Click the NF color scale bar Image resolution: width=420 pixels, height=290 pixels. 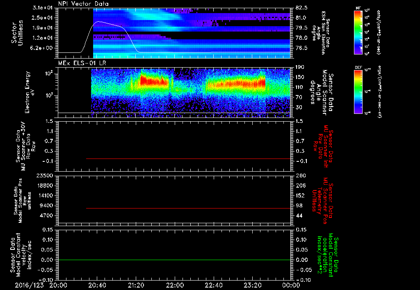pyautogui.click(x=358, y=32)
